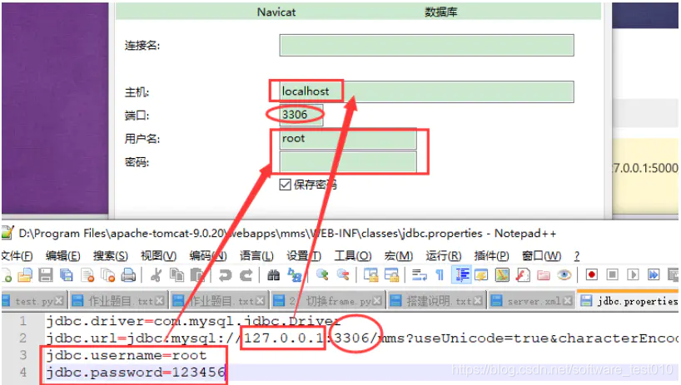Toggle the 保存密码 checkbox
Screen dimensions: 681x385
[x=285, y=185]
